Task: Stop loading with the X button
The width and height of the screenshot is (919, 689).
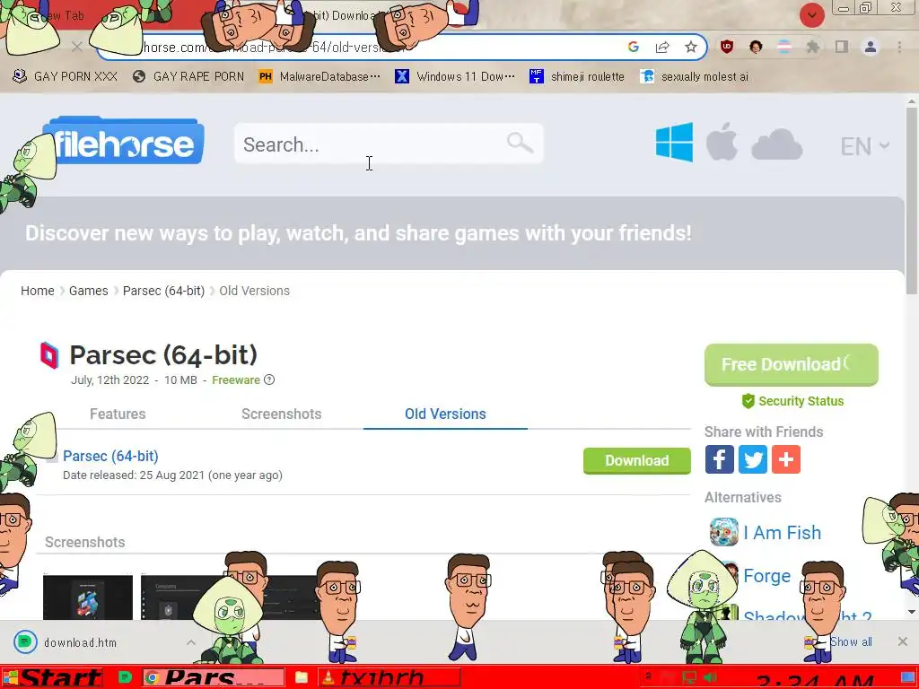Action: coord(77,47)
